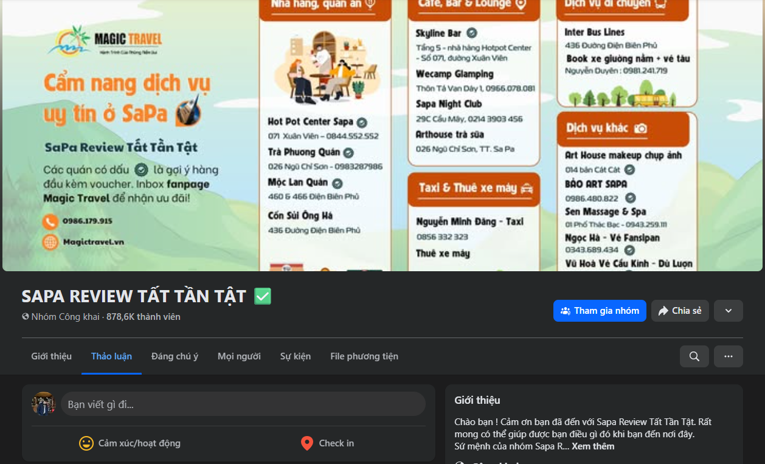This screenshot has height=464, width=765.
Task: Add a Cảm xúc/hoạt động feeling
Action: [130, 443]
